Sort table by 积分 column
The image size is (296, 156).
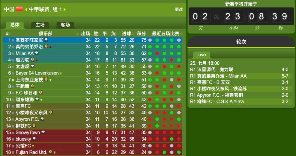coord(141,34)
